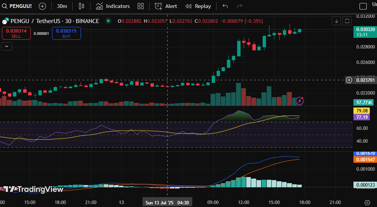Open the PENGUUS symbol search

click(17, 6)
